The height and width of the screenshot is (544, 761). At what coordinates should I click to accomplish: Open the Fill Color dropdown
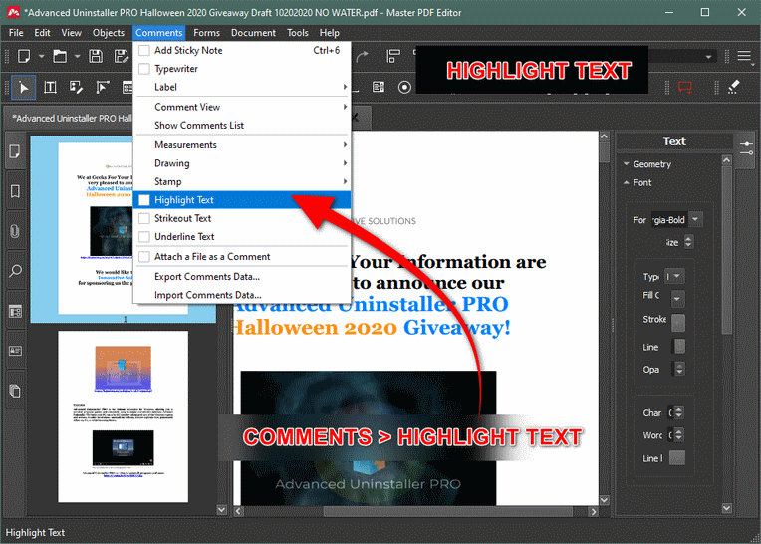[677, 299]
